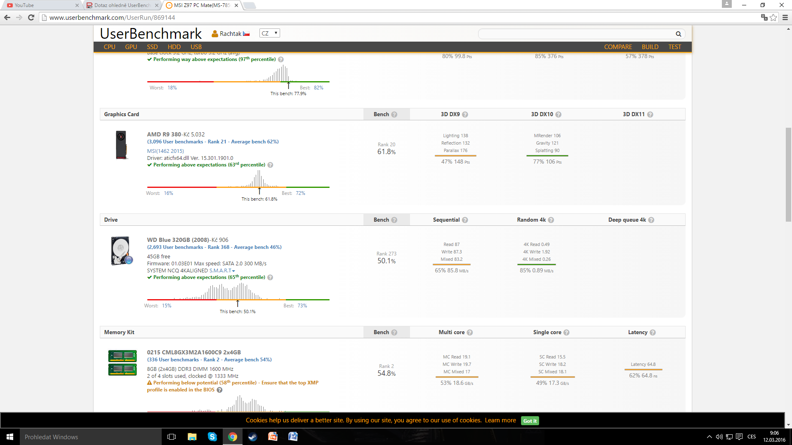792x445 pixels.
Task: Click help icon next to Deep queue 4k
Action: click(x=651, y=220)
